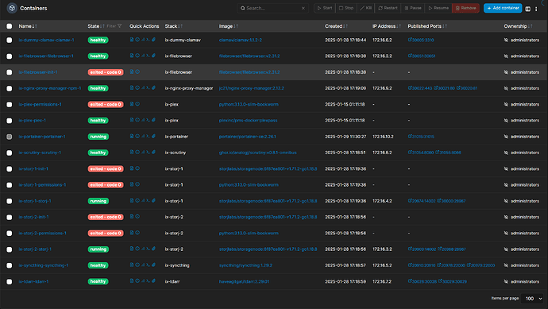Open the table columns settings icon

click(x=527, y=9)
